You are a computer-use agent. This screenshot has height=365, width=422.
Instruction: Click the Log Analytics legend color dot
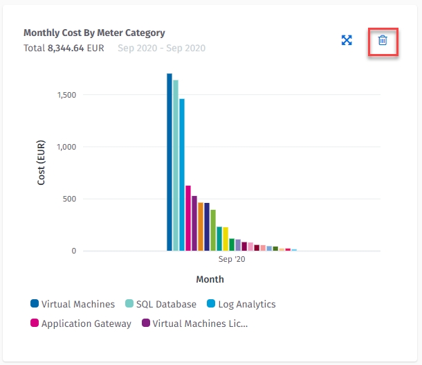pos(211,304)
